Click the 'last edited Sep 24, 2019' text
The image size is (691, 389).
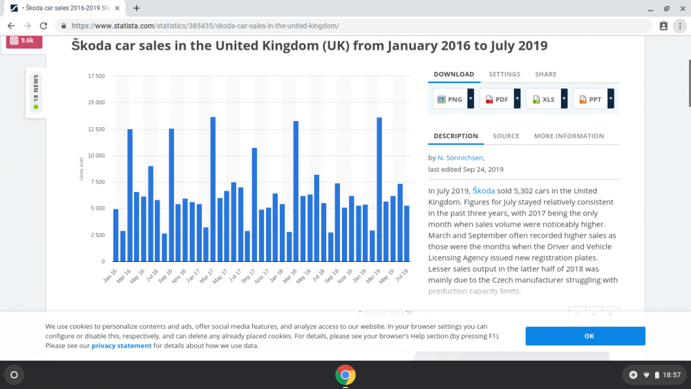click(466, 169)
